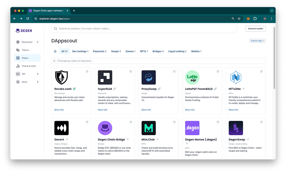Select the All 16 tab
286x173 pixels.
[64, 51]
